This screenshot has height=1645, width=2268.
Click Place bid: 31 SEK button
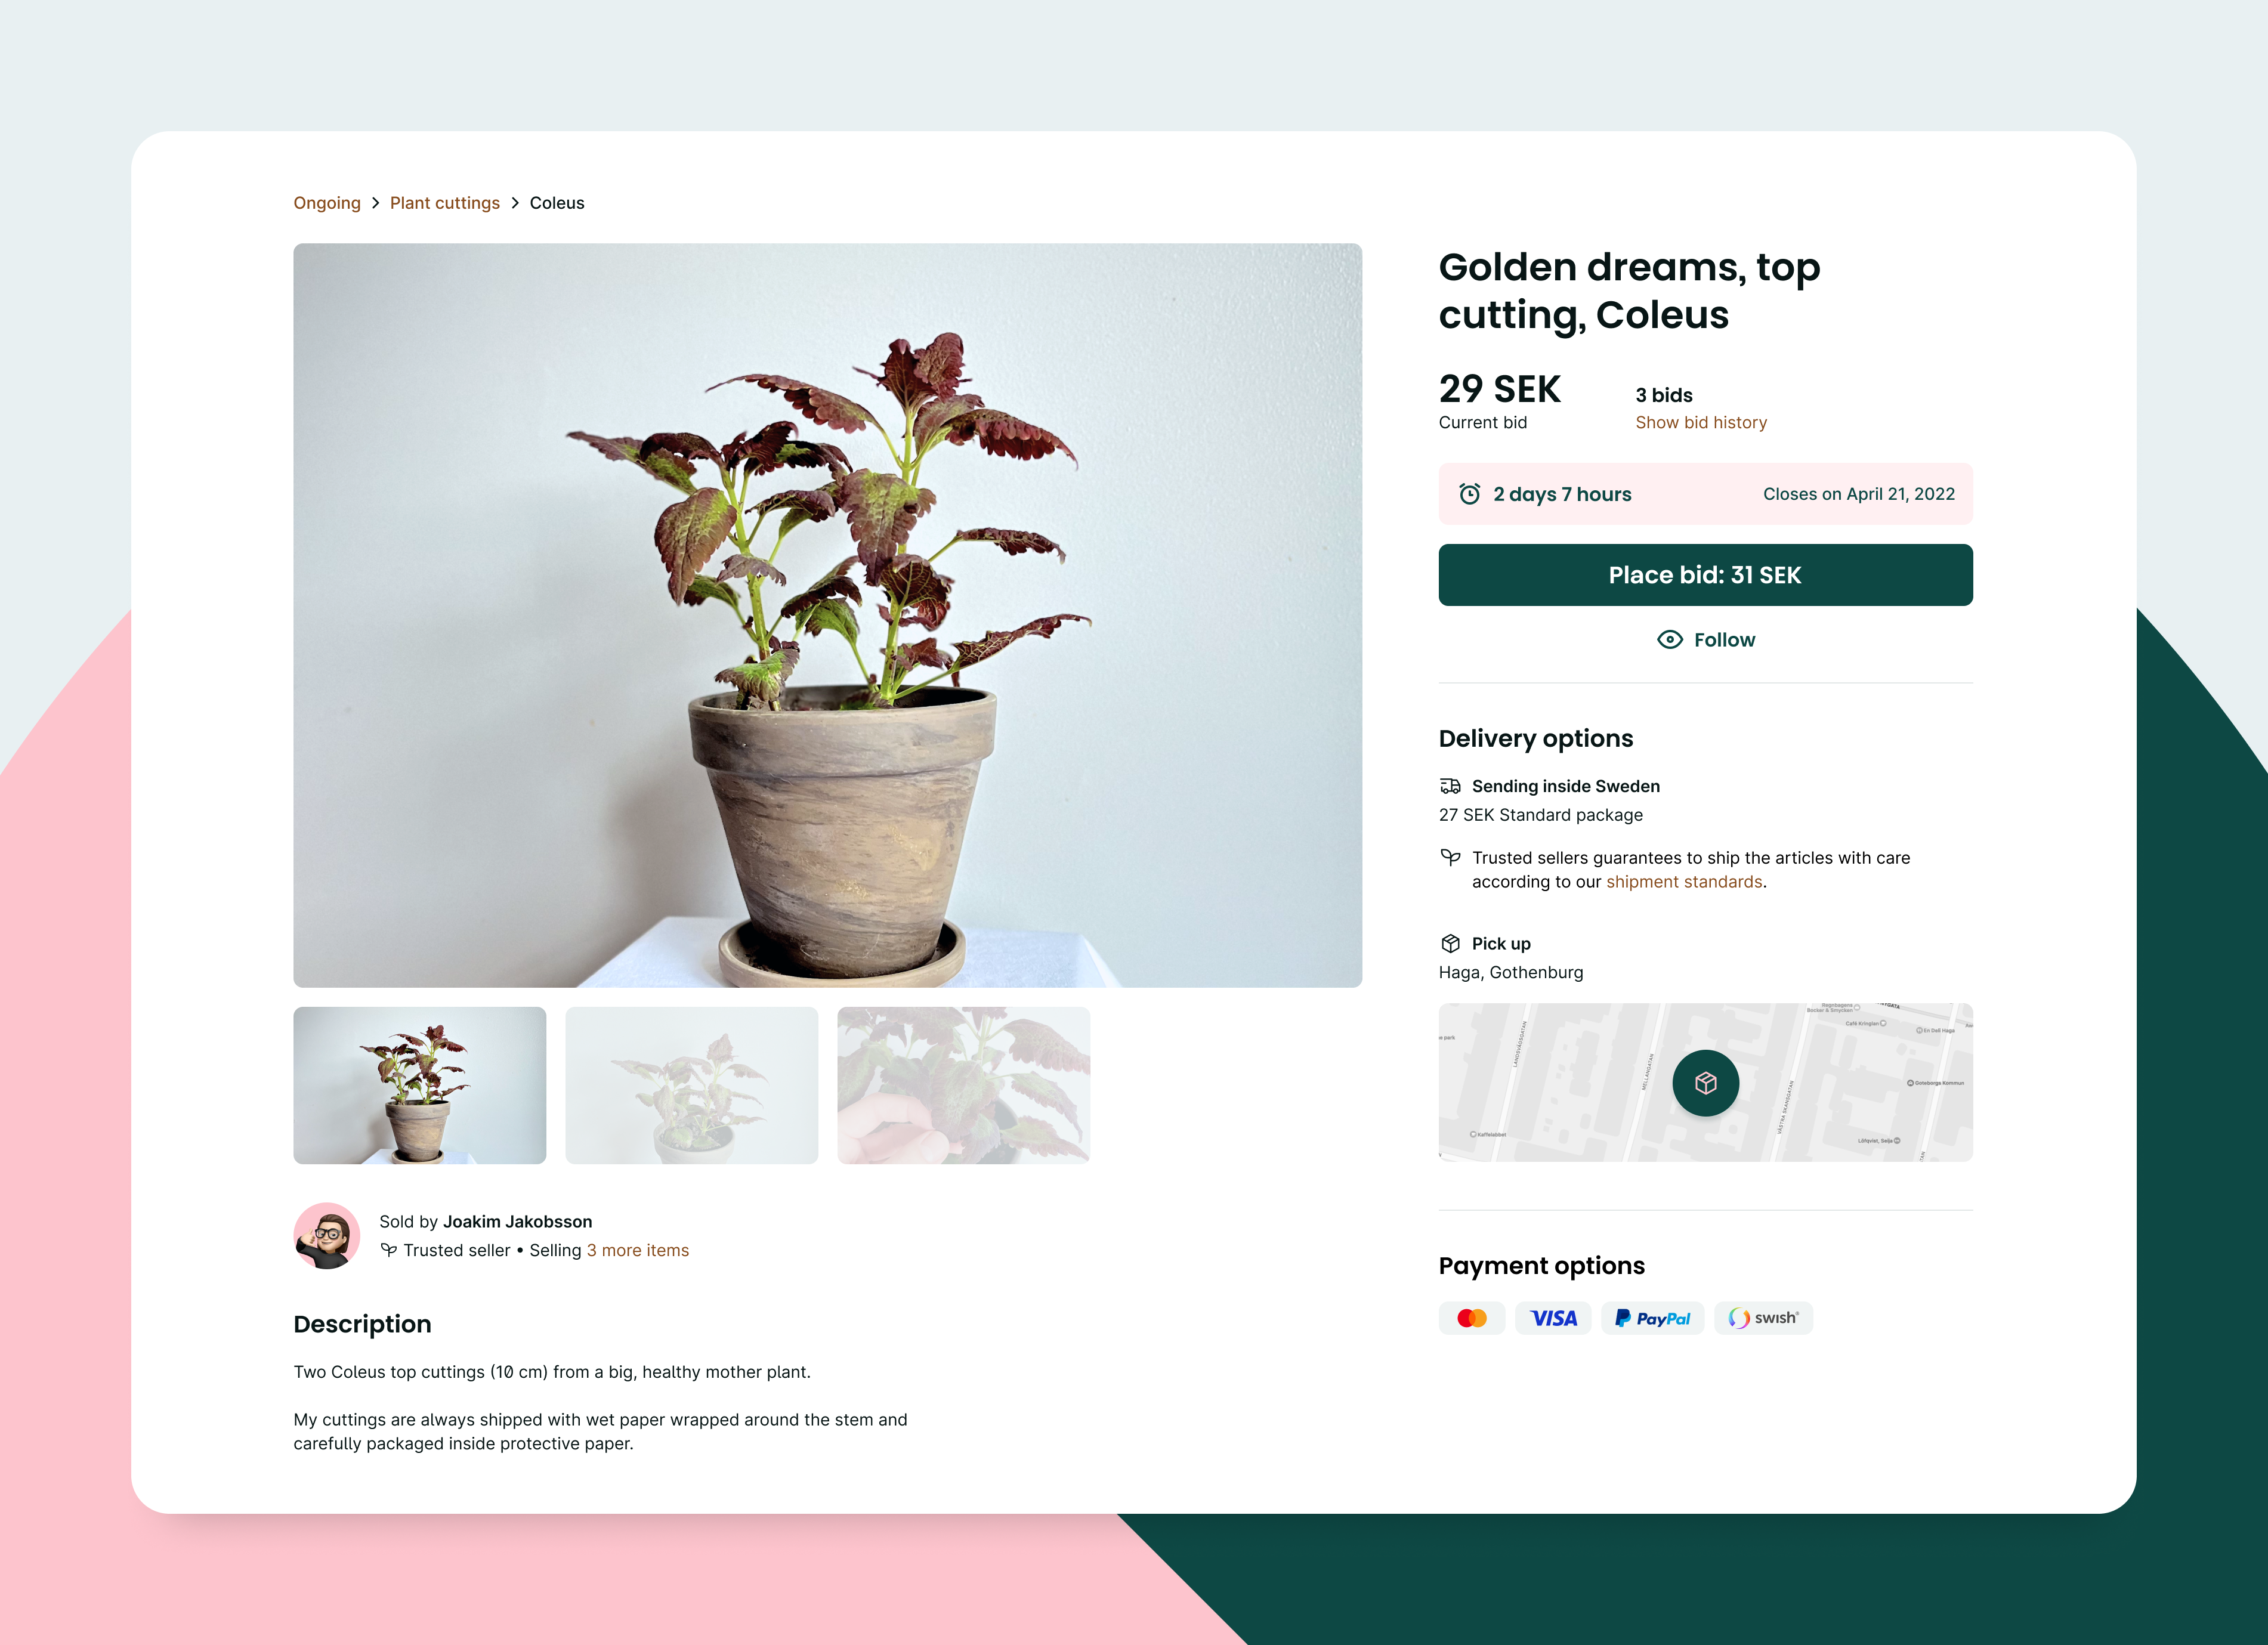1706,575
